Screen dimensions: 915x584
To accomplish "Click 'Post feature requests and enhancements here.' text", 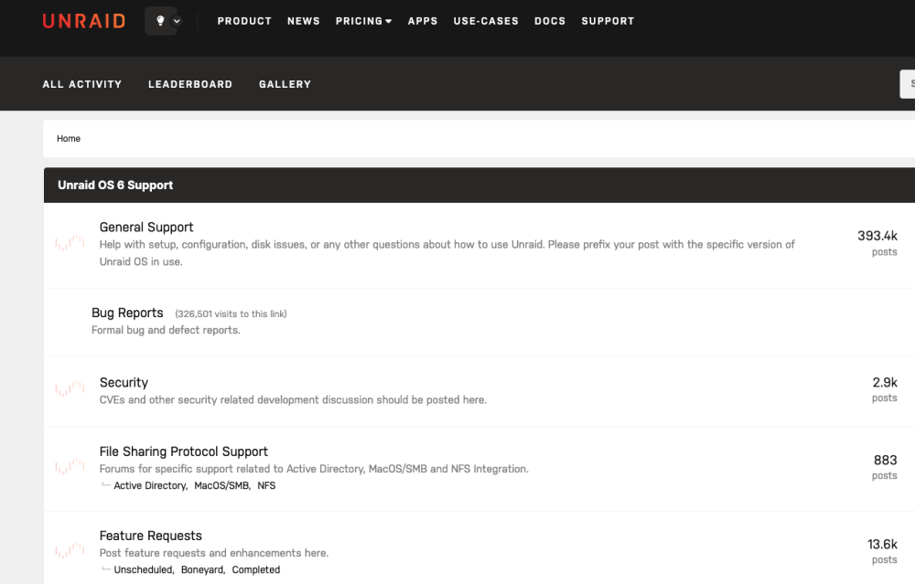I will [213, 553].
